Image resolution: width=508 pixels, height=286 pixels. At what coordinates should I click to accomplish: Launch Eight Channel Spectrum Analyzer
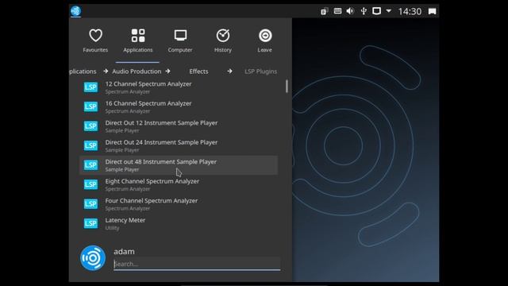coord(179,184)
